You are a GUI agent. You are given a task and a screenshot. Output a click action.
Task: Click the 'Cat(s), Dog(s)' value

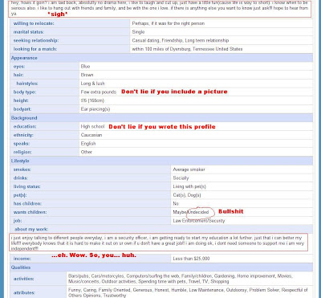coord(187,195)
